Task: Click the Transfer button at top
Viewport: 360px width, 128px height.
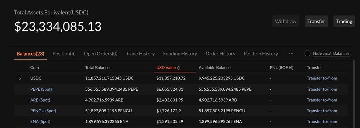Action: pyautogui.click(x=316, y=21)
